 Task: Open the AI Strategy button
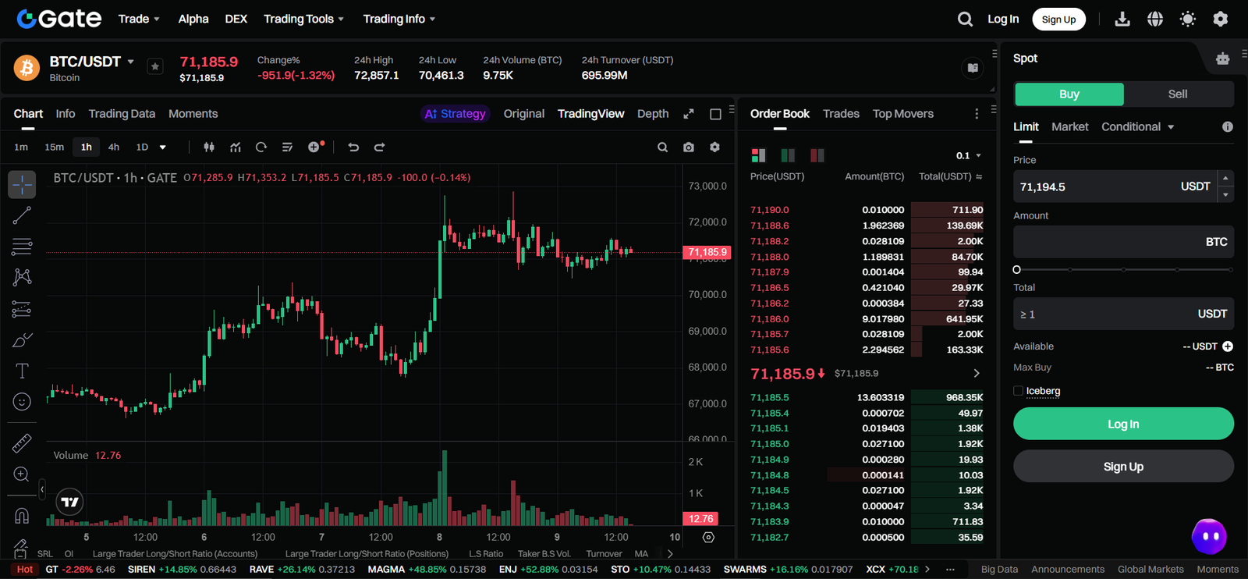pos(455,114)
